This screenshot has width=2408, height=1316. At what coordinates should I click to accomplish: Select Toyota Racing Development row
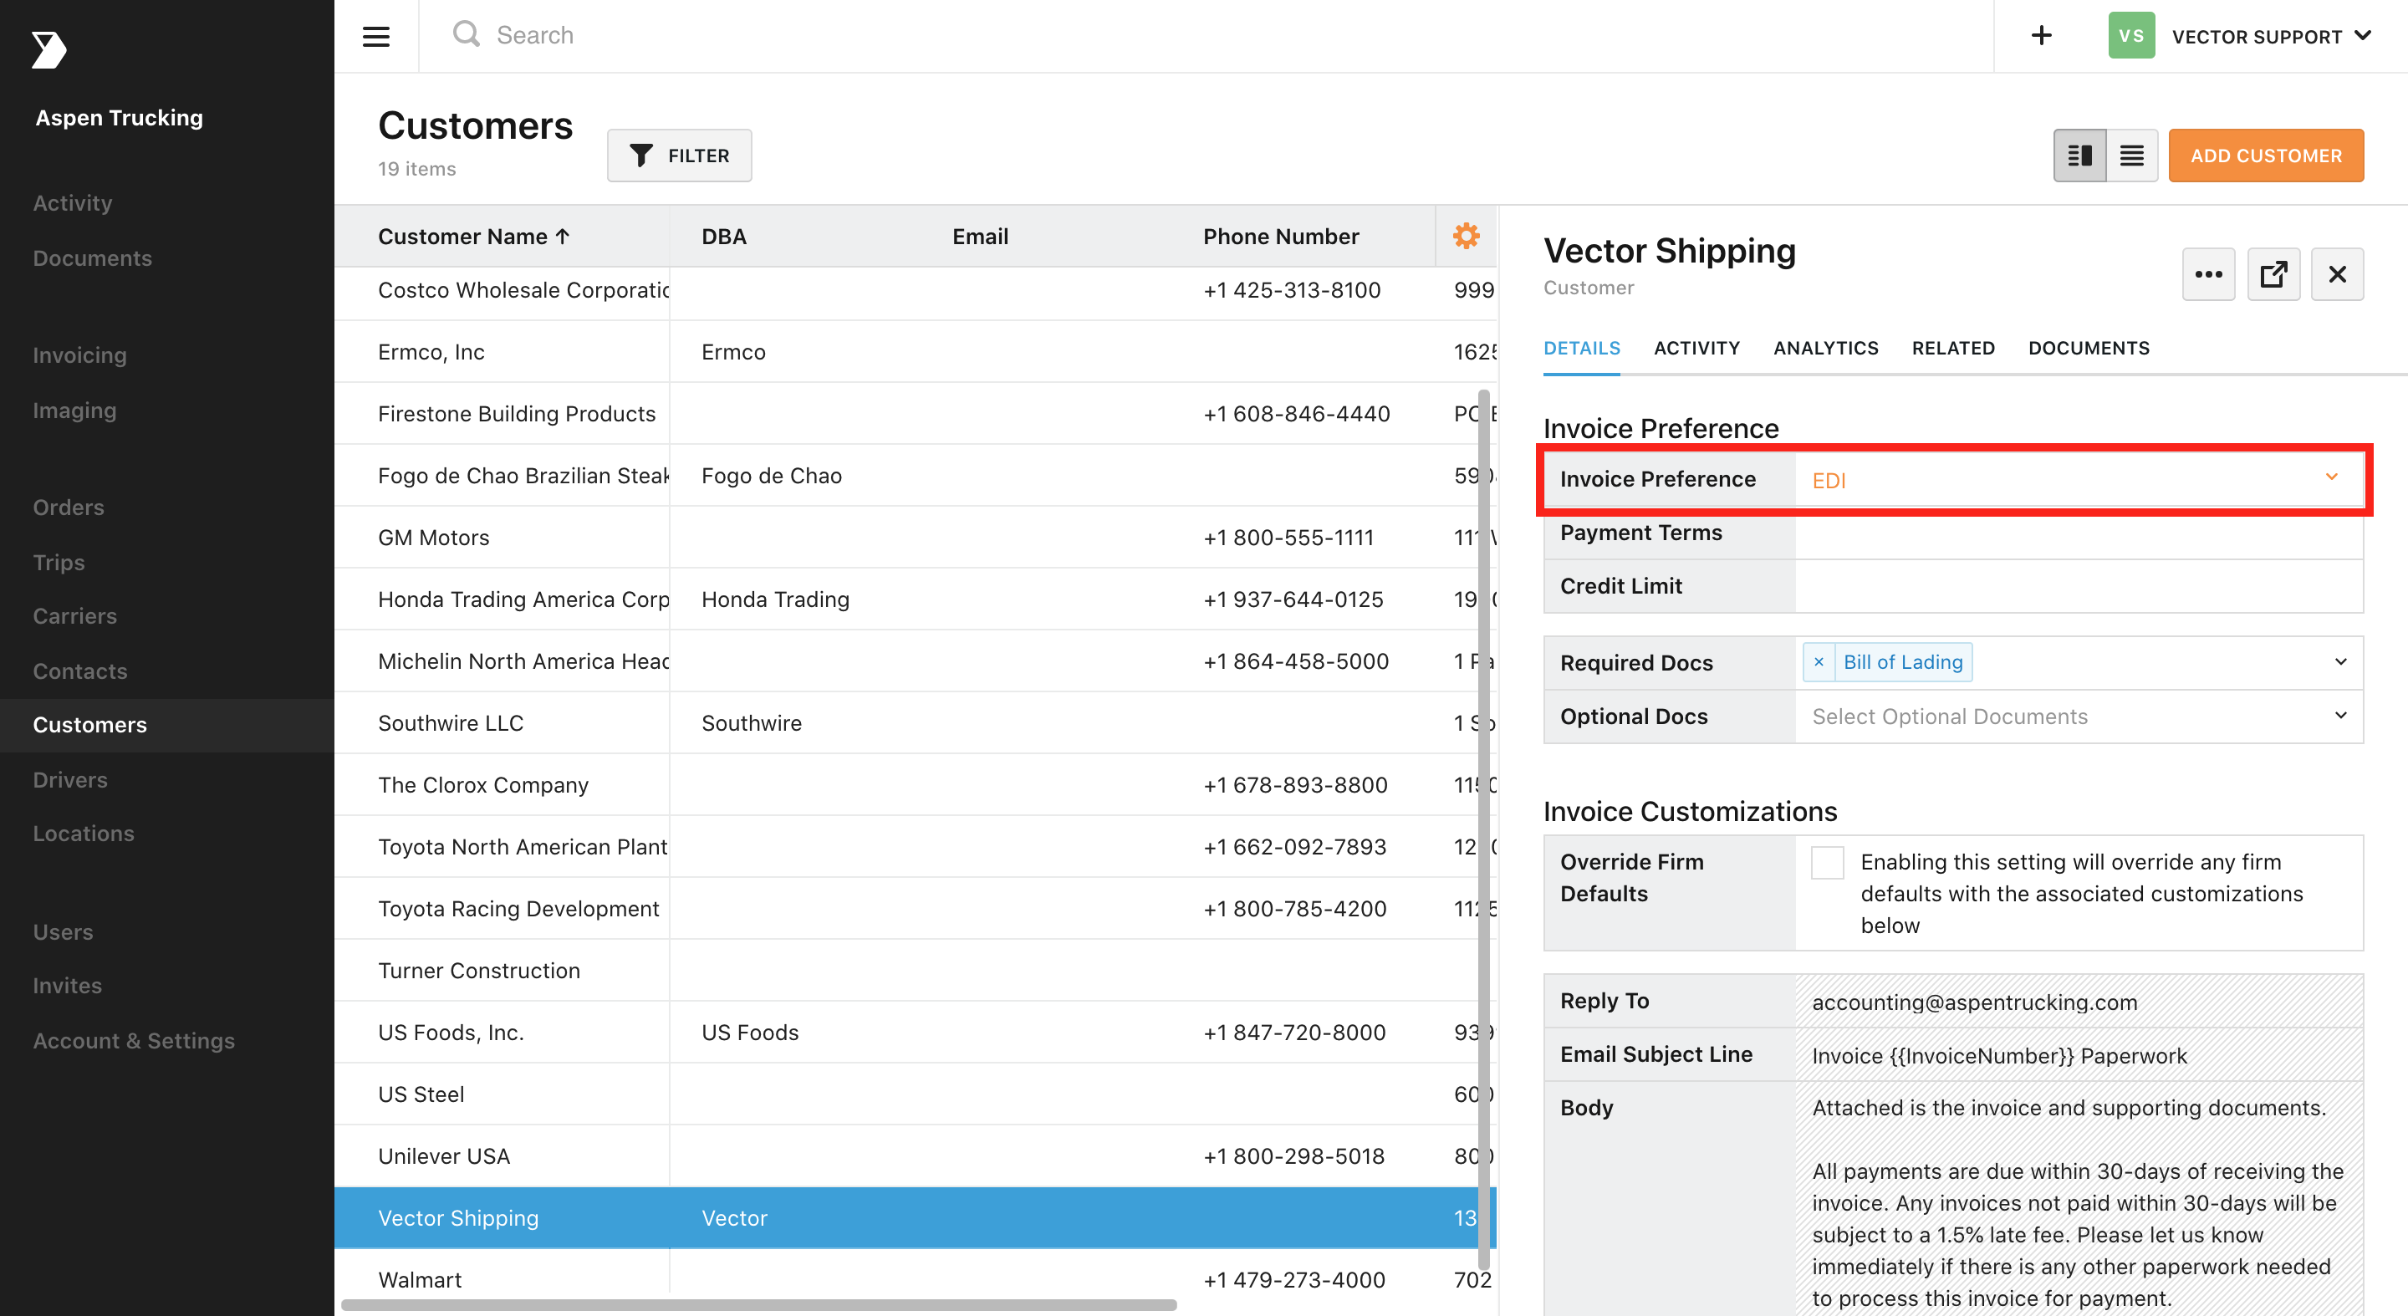[916, 909]
